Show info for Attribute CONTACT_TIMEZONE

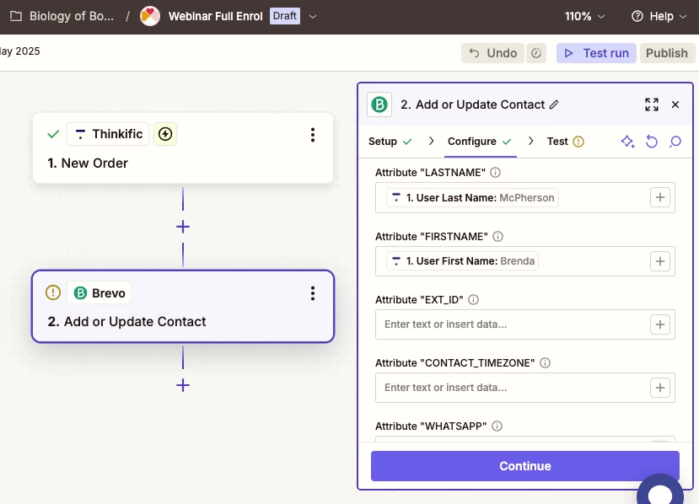click(545, 363)
